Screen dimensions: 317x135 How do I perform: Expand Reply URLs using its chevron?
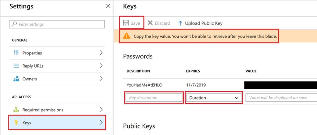click(x=101, y=66)
